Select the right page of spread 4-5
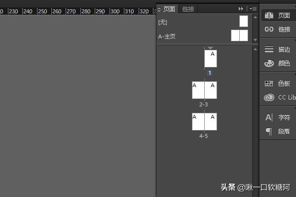The width and height of the screenshot is (296, 197). pyautogui.click(x=211, y=122)
